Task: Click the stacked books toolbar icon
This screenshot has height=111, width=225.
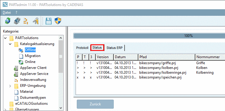Action: (17, 21)
